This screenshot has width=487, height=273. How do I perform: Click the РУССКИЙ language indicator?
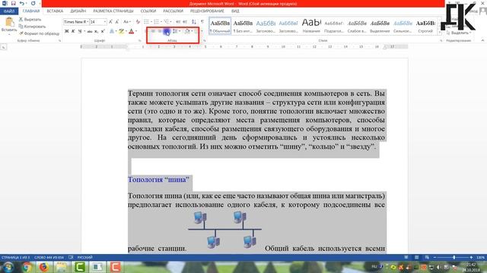(x=84, y=258)
